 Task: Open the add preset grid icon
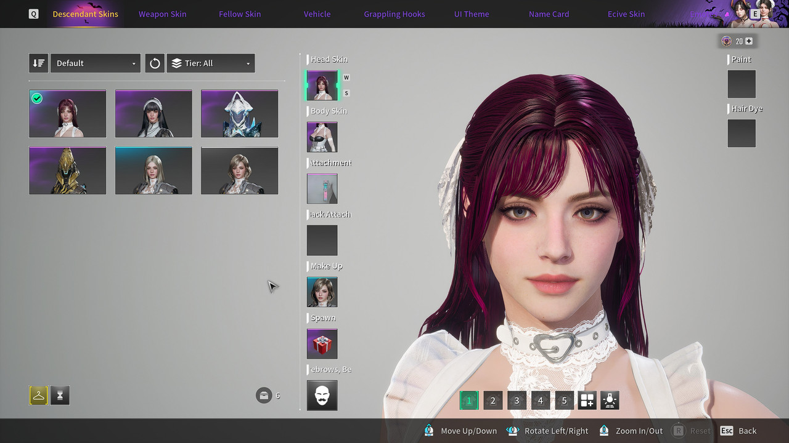coord(587,401)
